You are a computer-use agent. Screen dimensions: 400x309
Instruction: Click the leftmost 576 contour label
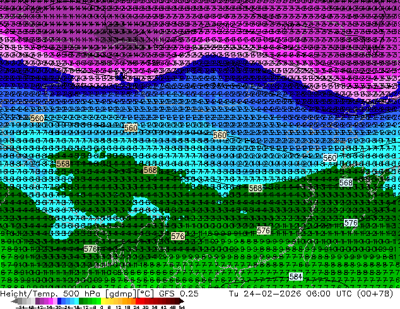click(91, 249)
